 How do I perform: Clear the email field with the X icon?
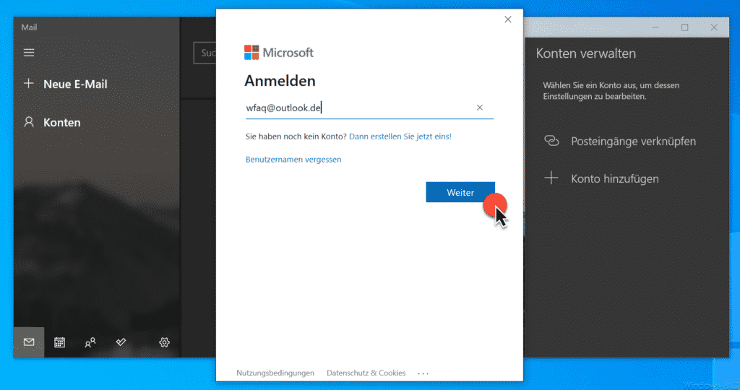pyautogui.click(x=480, y=108)
